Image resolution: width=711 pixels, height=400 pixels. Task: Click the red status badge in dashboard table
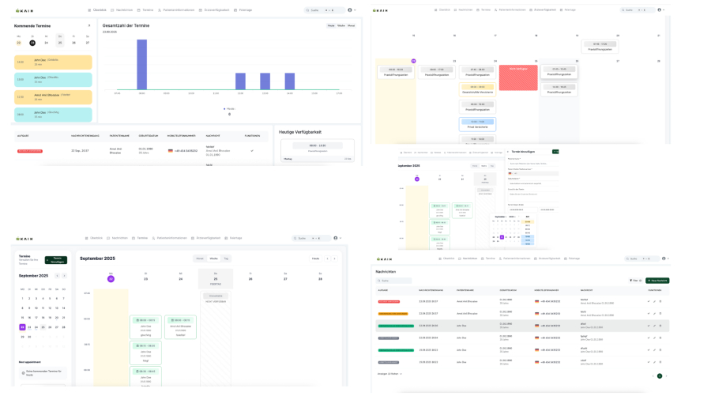pos(30,150)
